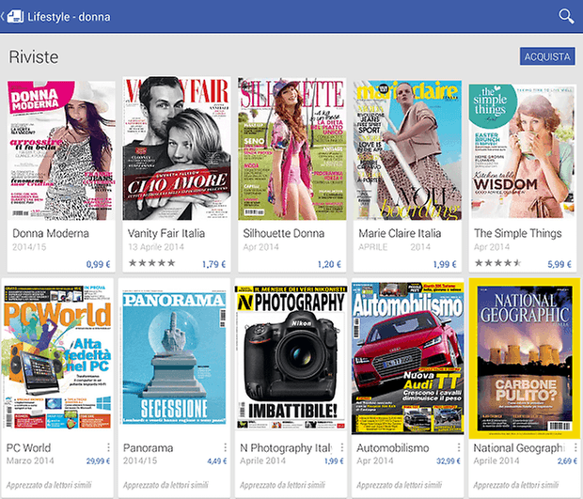The width and height of the screenshot is (583, 499).
Task: Open the Marie Claire cover
Action: (x=407, y=150)
